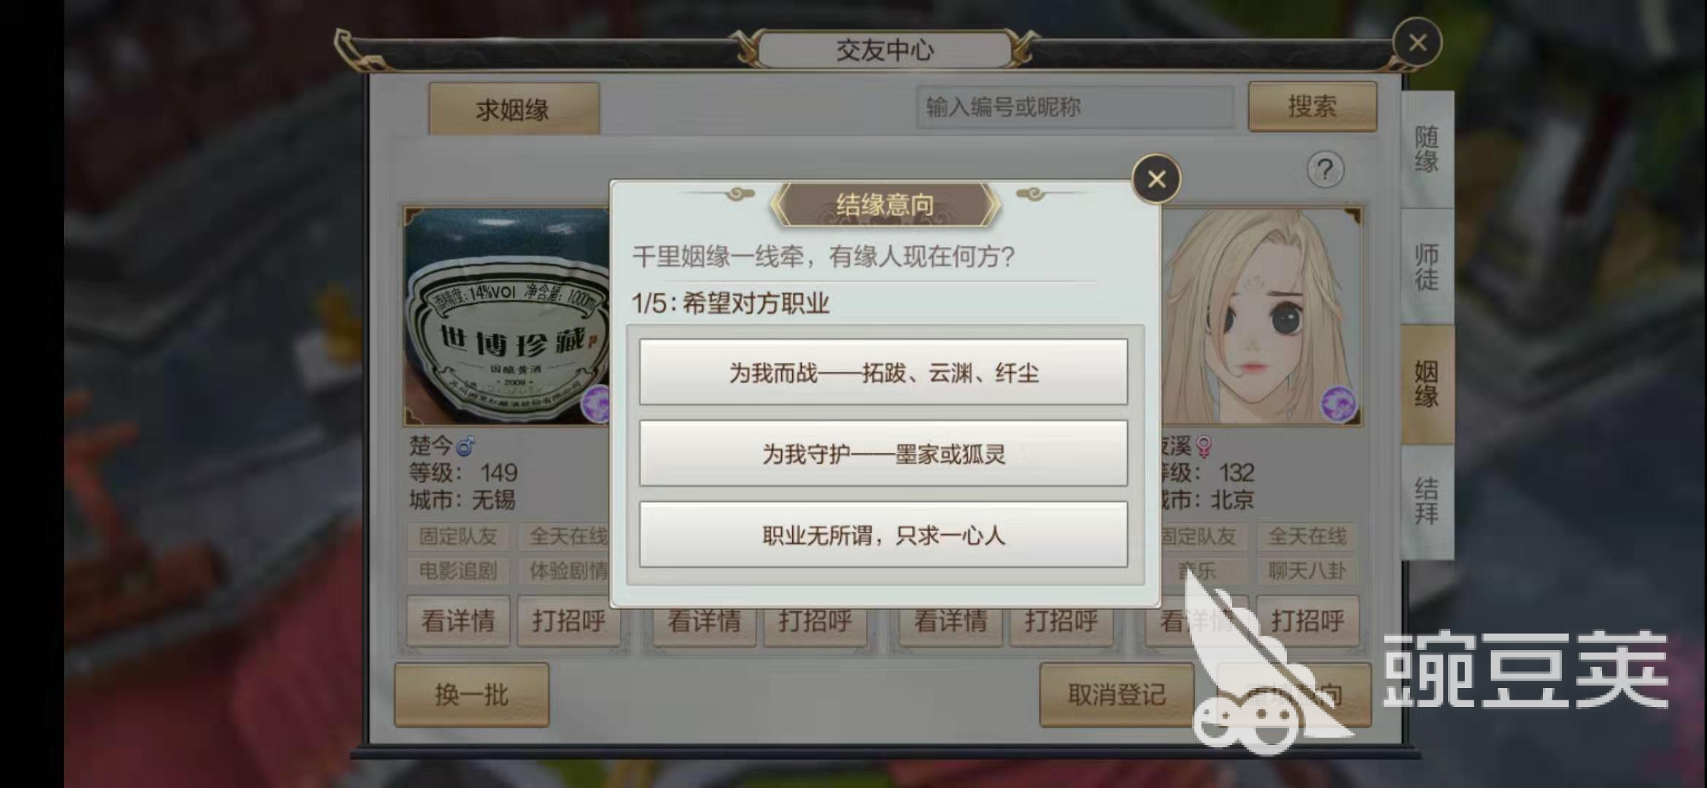Click 换一批 to refresh the list
This screenshot has height=788, width=1707.
coord(471,695)
